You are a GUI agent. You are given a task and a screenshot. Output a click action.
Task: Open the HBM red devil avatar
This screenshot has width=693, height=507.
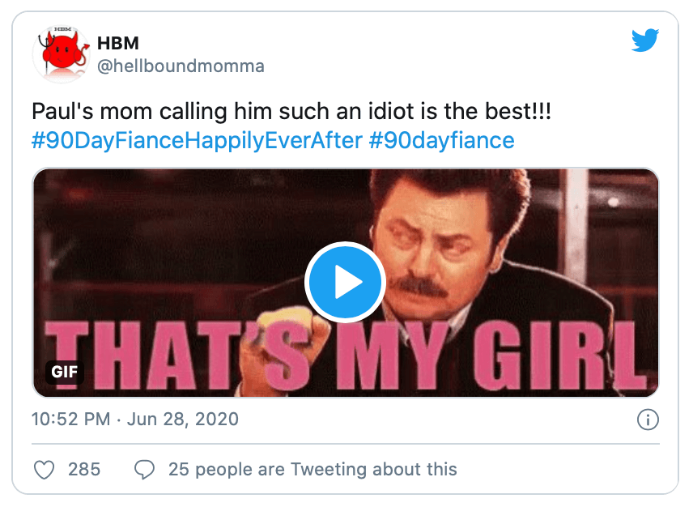pyautogui.click(x=60, y=54)
